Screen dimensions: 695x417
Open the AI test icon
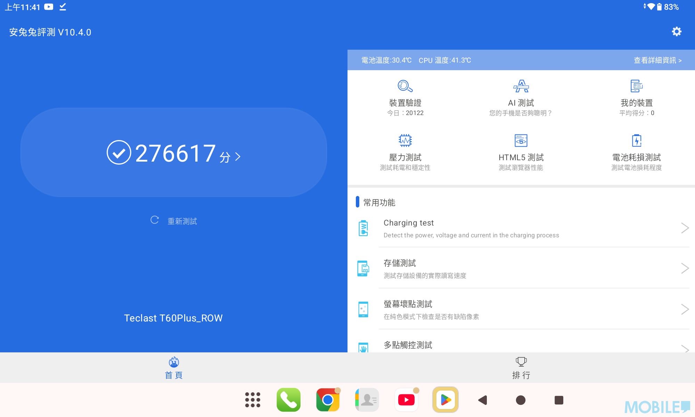(x=521, y=86)
